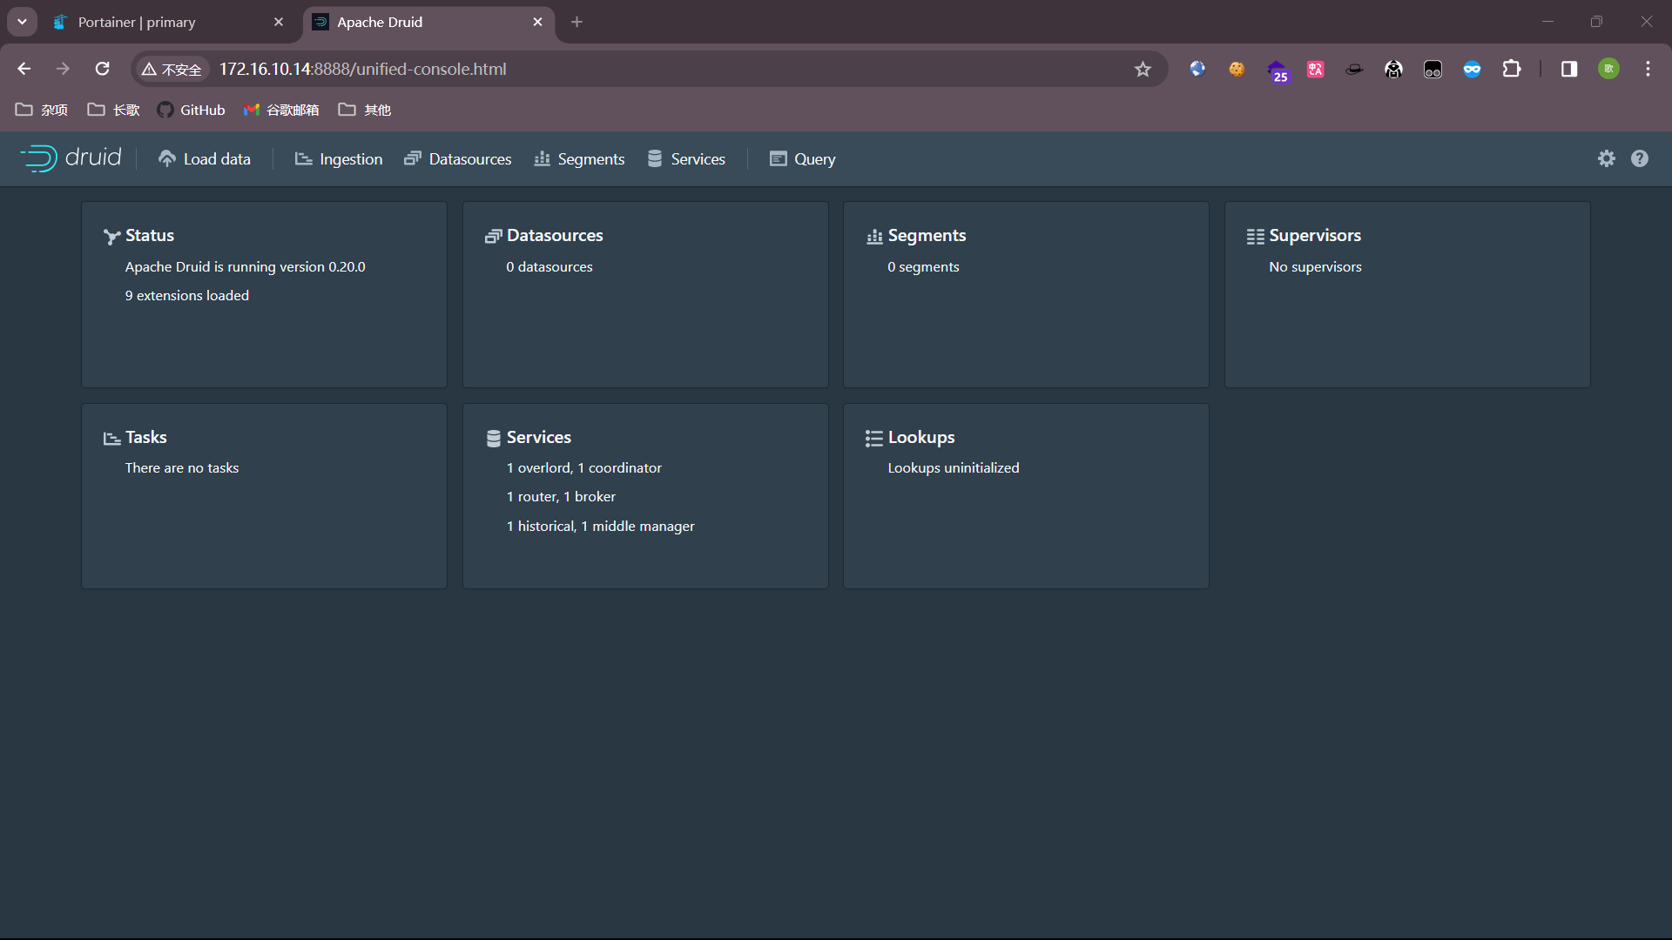Open the 其他 bookmarks folder
Screen dimensions: 1672x940
pos(365,110)
